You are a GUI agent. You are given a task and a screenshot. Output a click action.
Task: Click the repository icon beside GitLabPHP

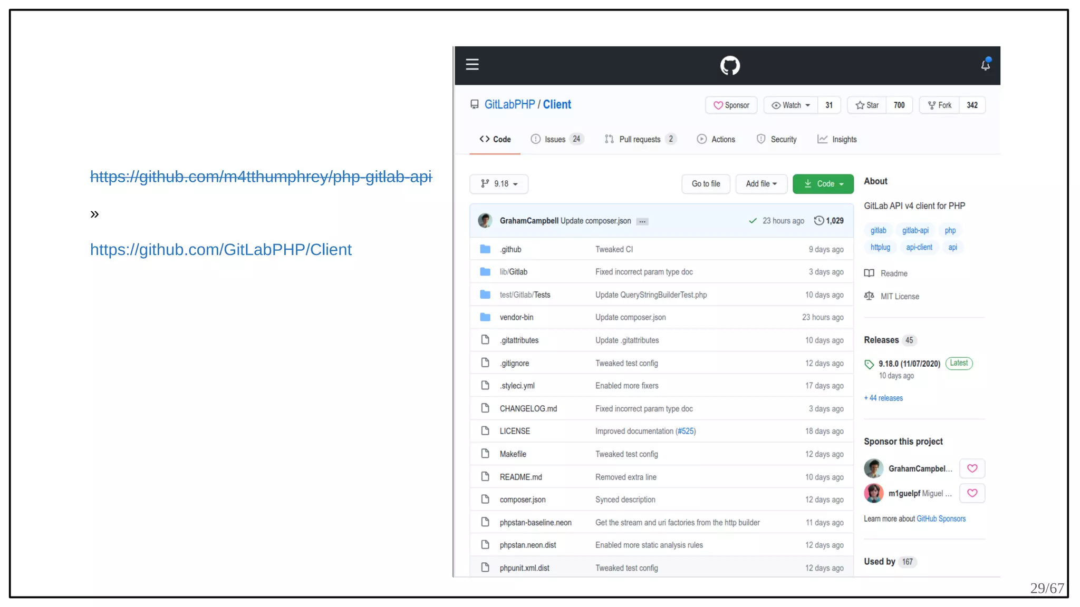(x=475, y=104)
